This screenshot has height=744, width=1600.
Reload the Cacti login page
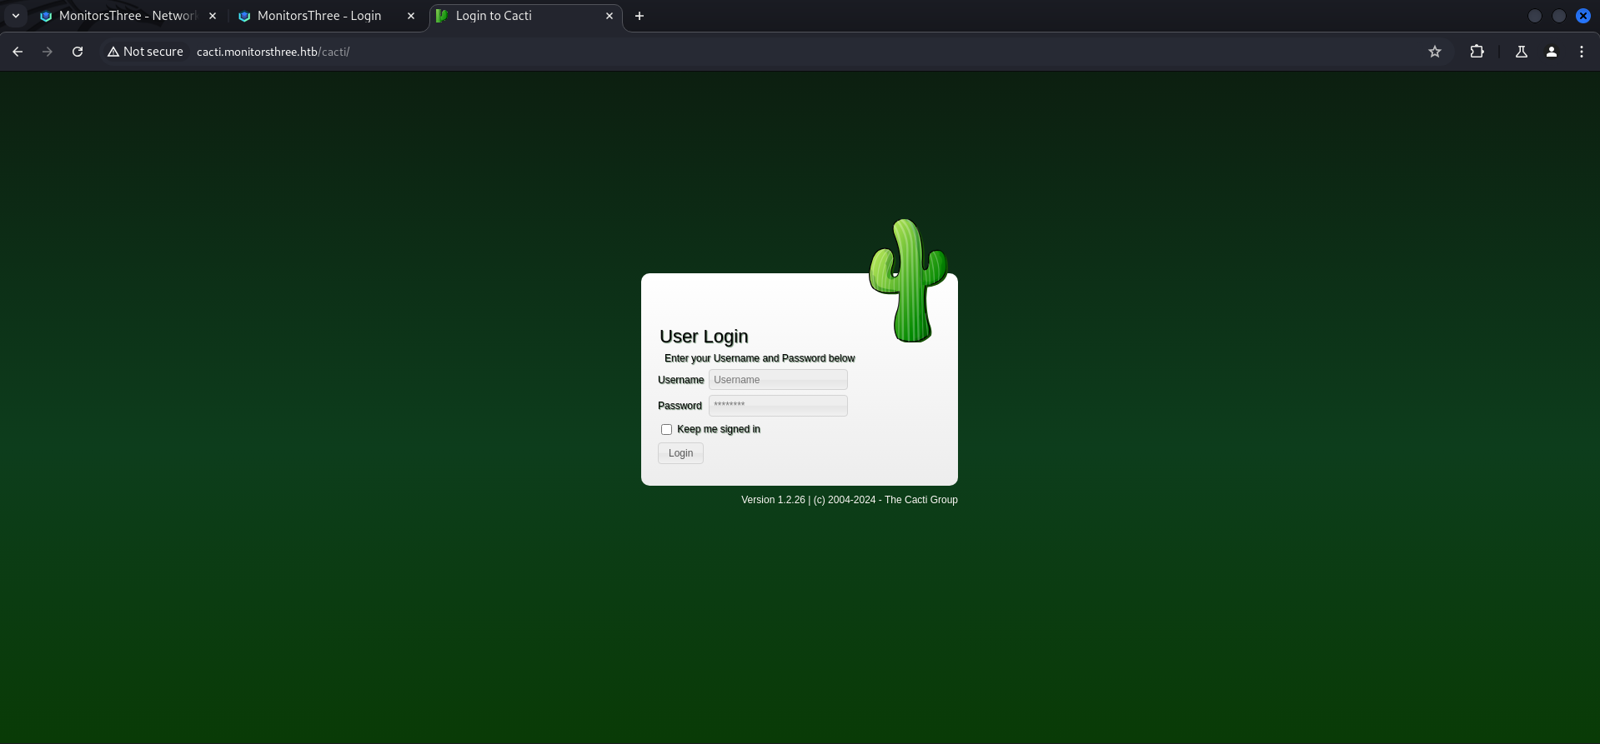point(78,52)
